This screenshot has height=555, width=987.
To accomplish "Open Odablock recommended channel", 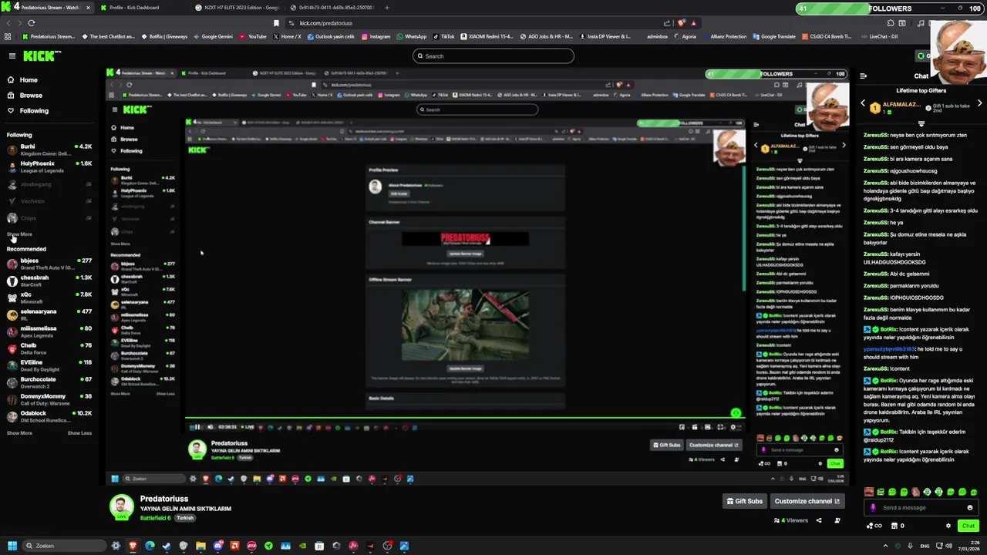I will click(49, 416).
